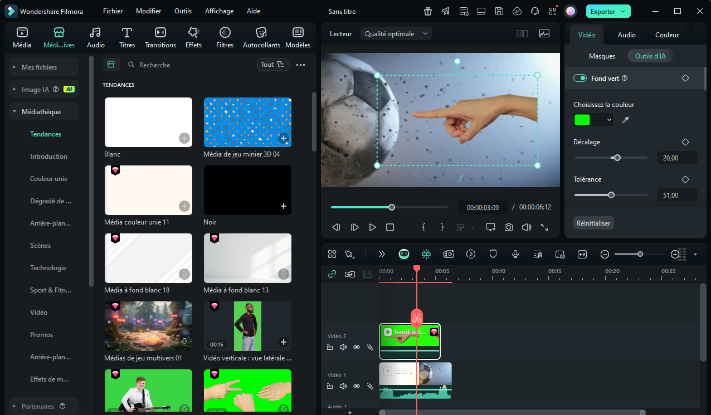Click the Fond vert keyframe diamond

(x=685, y=79)
